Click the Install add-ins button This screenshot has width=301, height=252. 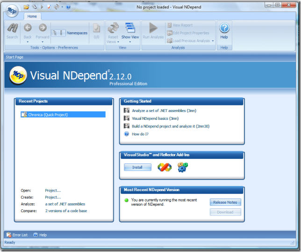tap(137, 167)
